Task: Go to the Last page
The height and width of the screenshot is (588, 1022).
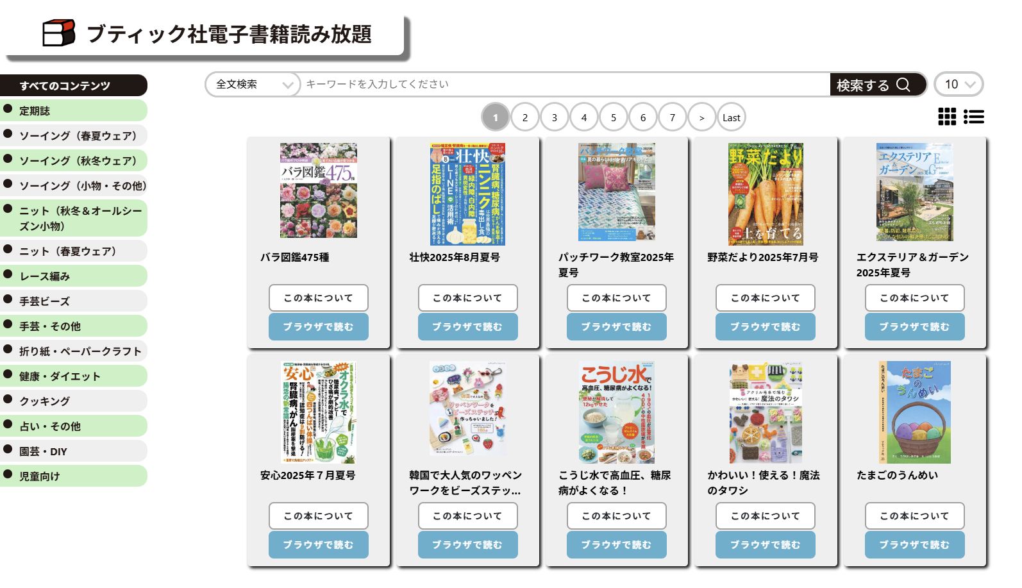Action: 732,117
